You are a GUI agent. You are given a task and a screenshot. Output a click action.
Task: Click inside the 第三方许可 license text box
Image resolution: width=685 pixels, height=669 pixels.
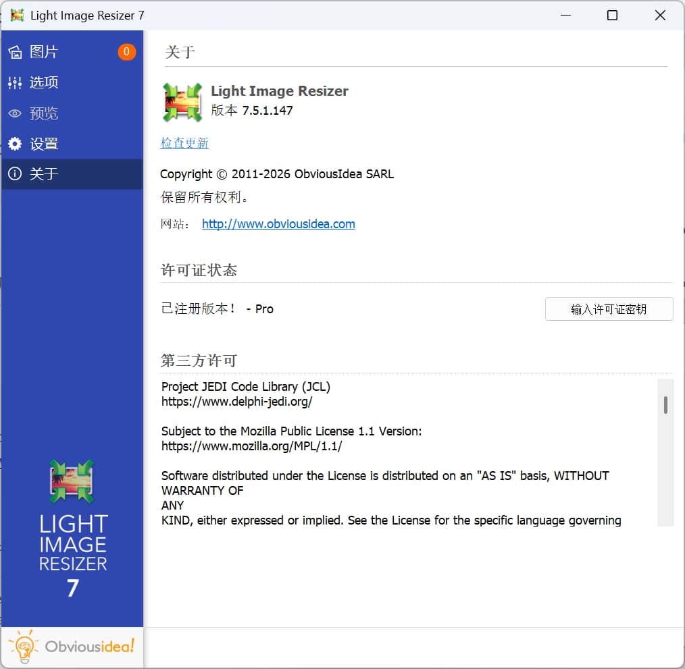tap(405, 452)
